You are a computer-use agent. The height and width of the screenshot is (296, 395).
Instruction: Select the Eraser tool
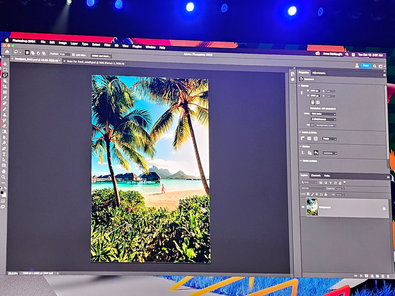(4, 126)
